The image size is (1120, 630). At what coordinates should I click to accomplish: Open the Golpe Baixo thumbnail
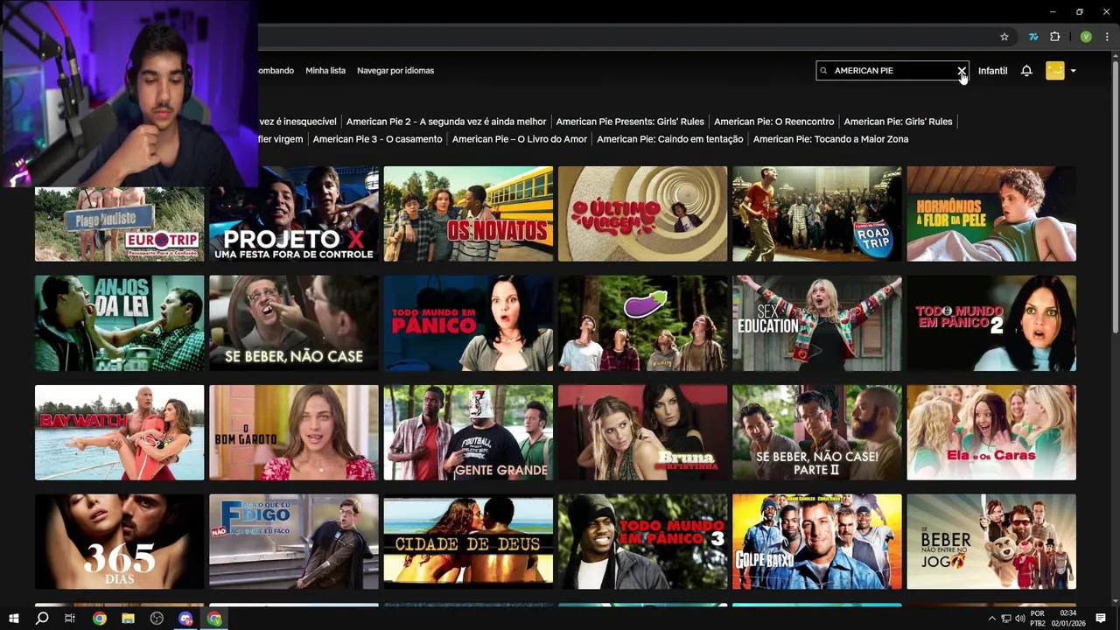[x=816, y=542]
